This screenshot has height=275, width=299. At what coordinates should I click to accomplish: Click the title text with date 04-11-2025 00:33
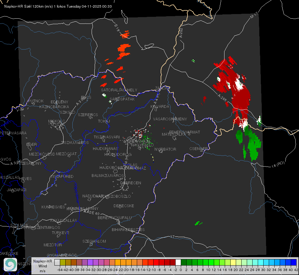[58, 6]
